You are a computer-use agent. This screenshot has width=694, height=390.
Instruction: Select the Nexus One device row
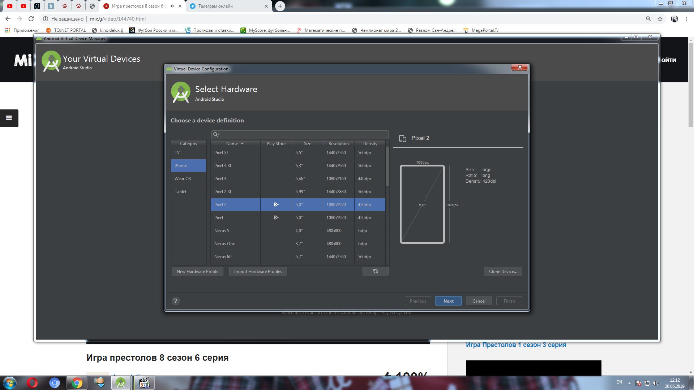coord(298,244)
